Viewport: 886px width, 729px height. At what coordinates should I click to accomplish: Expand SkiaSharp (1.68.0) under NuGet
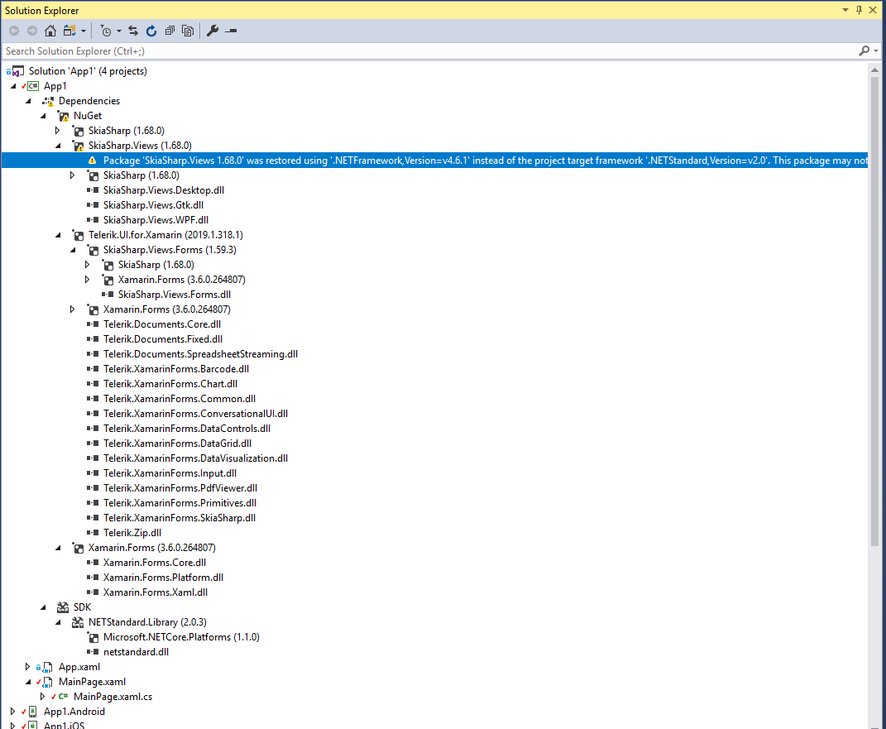[58, 131]
